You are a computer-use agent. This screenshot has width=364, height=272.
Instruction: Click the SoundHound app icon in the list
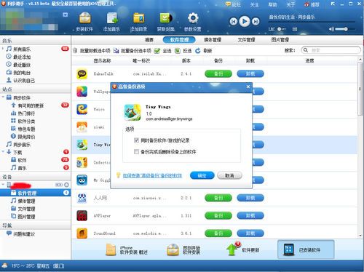(82, 233)
